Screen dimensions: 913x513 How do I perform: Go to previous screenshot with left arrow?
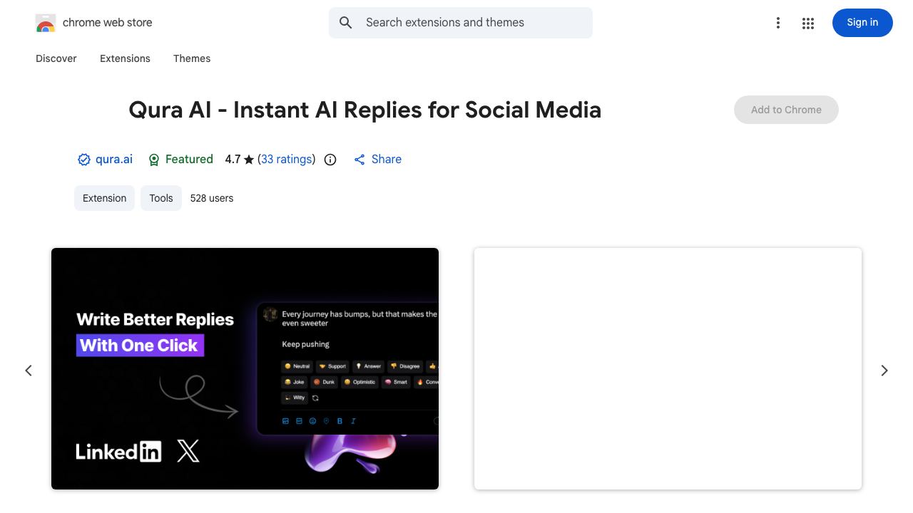(x=29, y=370)
